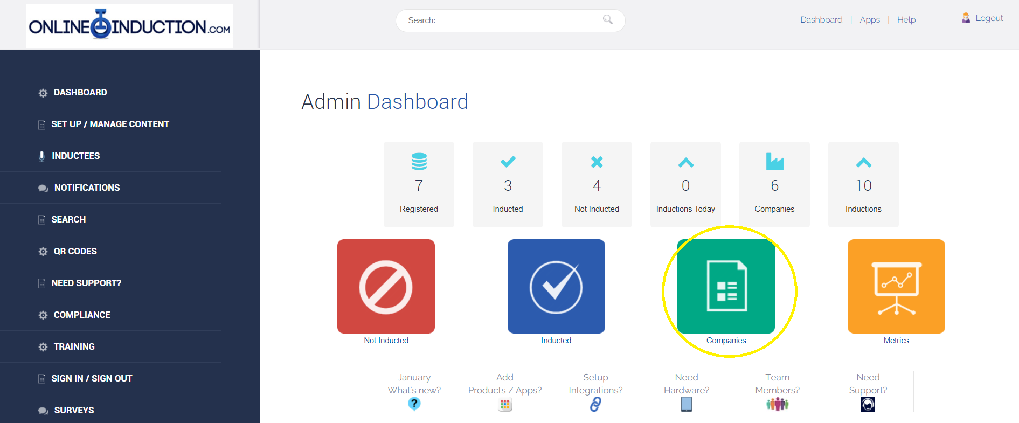Open DASHBOARD in the sidebar menu
Viewport: 1019px width, 423px height.
click(80, 92)
